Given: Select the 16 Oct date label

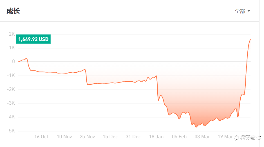Looking at the screenshot, I should tap(41, 137).
